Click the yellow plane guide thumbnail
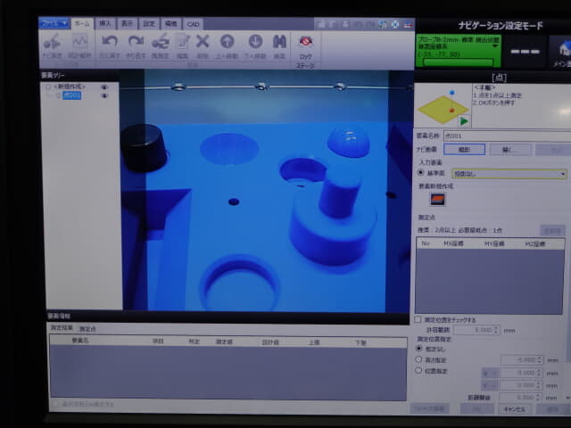This screenshot has height=428, width=571. [443, 109]
